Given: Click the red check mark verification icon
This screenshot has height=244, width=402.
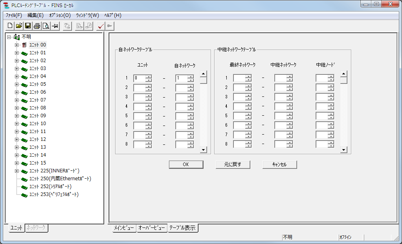Looking at the screenshot, I should tap(100, 26).
